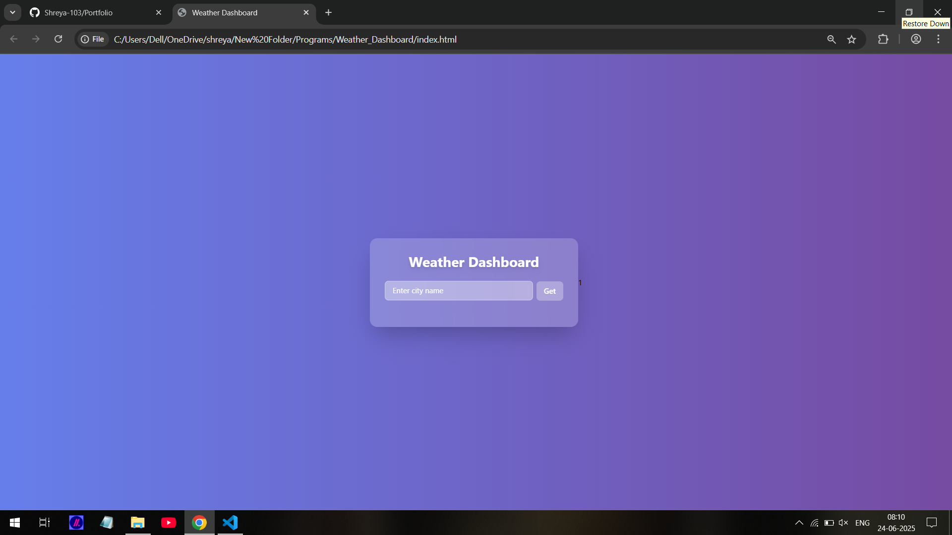Launch YouTube from the taskbar
The image size is (952, 535).
point(169,523)
